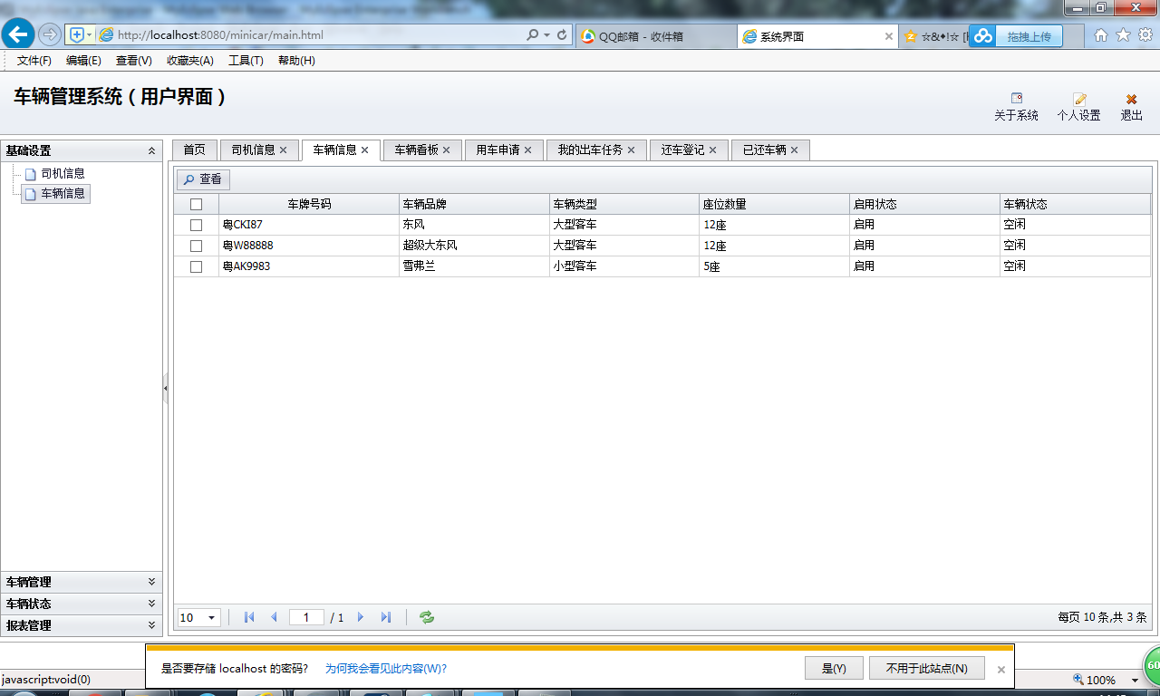
Task: Click the browser refresh icon in address bar
Action: (x=562, y=34)
